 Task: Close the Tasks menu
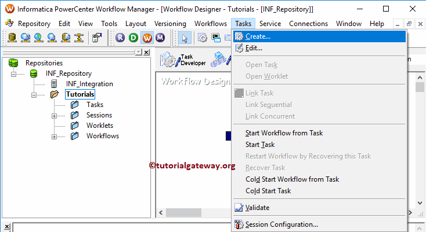coord(243,24)
